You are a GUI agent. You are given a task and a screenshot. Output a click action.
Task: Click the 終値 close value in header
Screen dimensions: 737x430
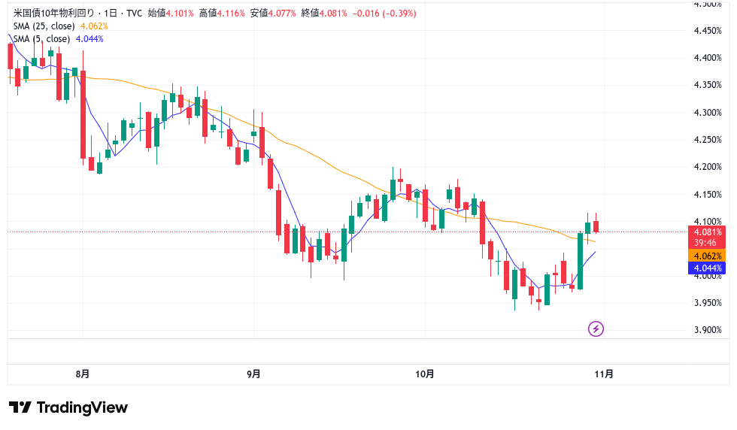(x=332, y=14)
